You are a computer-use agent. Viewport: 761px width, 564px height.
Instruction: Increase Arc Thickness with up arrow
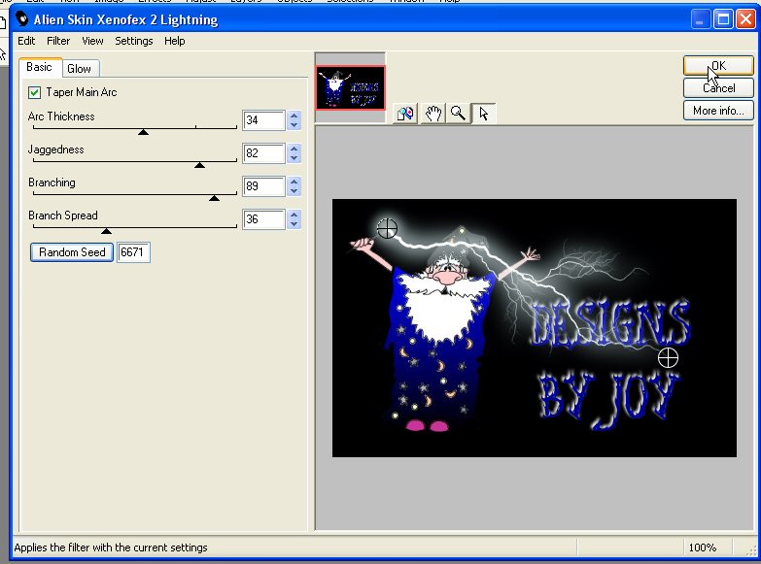coord(294,116)
